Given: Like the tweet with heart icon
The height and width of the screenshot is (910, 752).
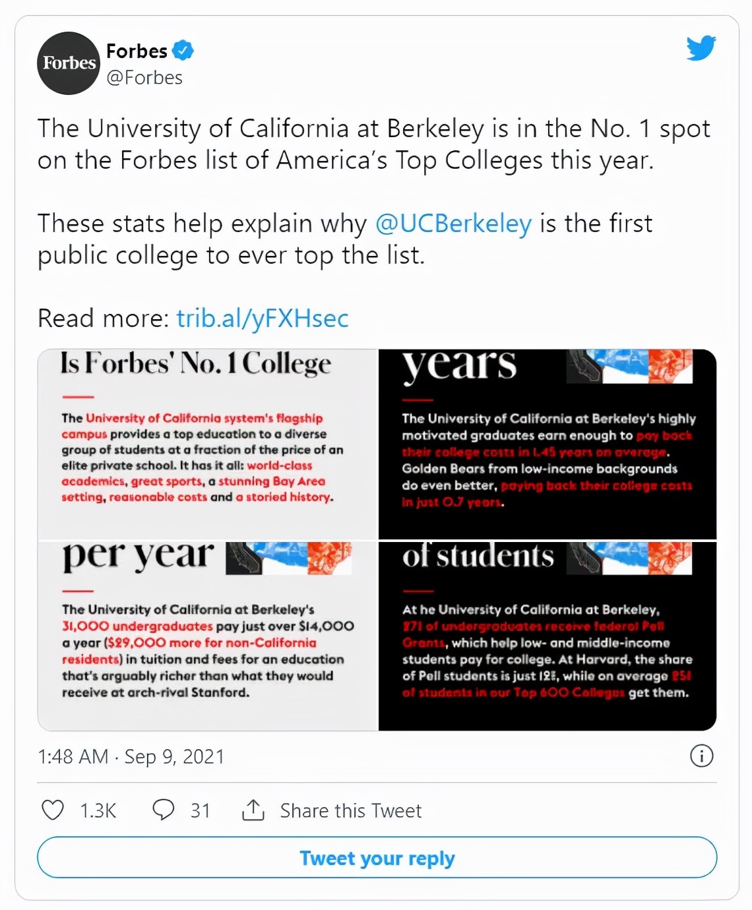Looking at the screenshot, I should pos(53,810).
